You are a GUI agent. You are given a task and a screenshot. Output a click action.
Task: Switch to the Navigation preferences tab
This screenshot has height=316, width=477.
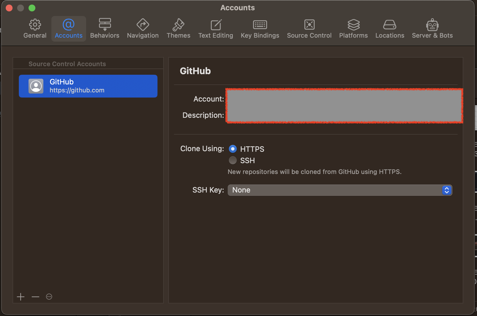143,29
